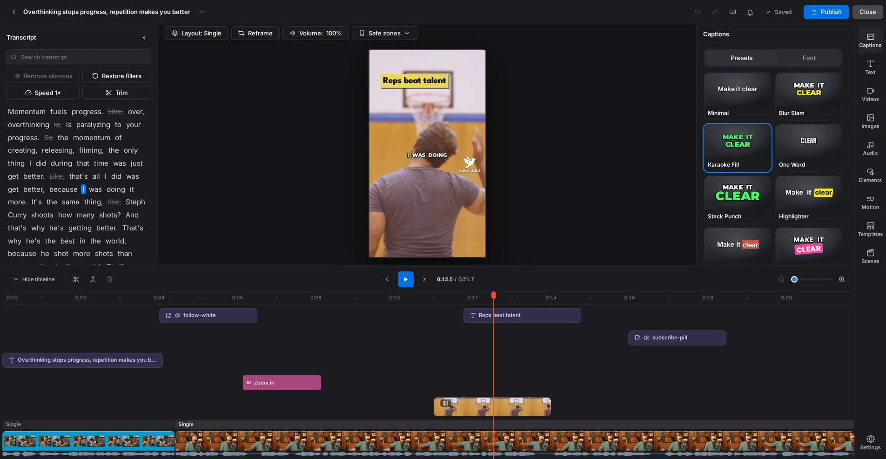Click the undo arrow icon
886x459 pixels.
click(697, 12)
